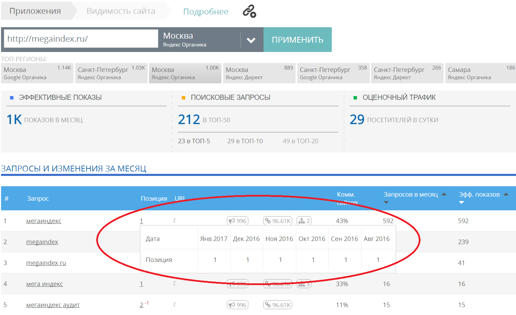Click 49 в ТОП-20 figure

coord(300,141)
